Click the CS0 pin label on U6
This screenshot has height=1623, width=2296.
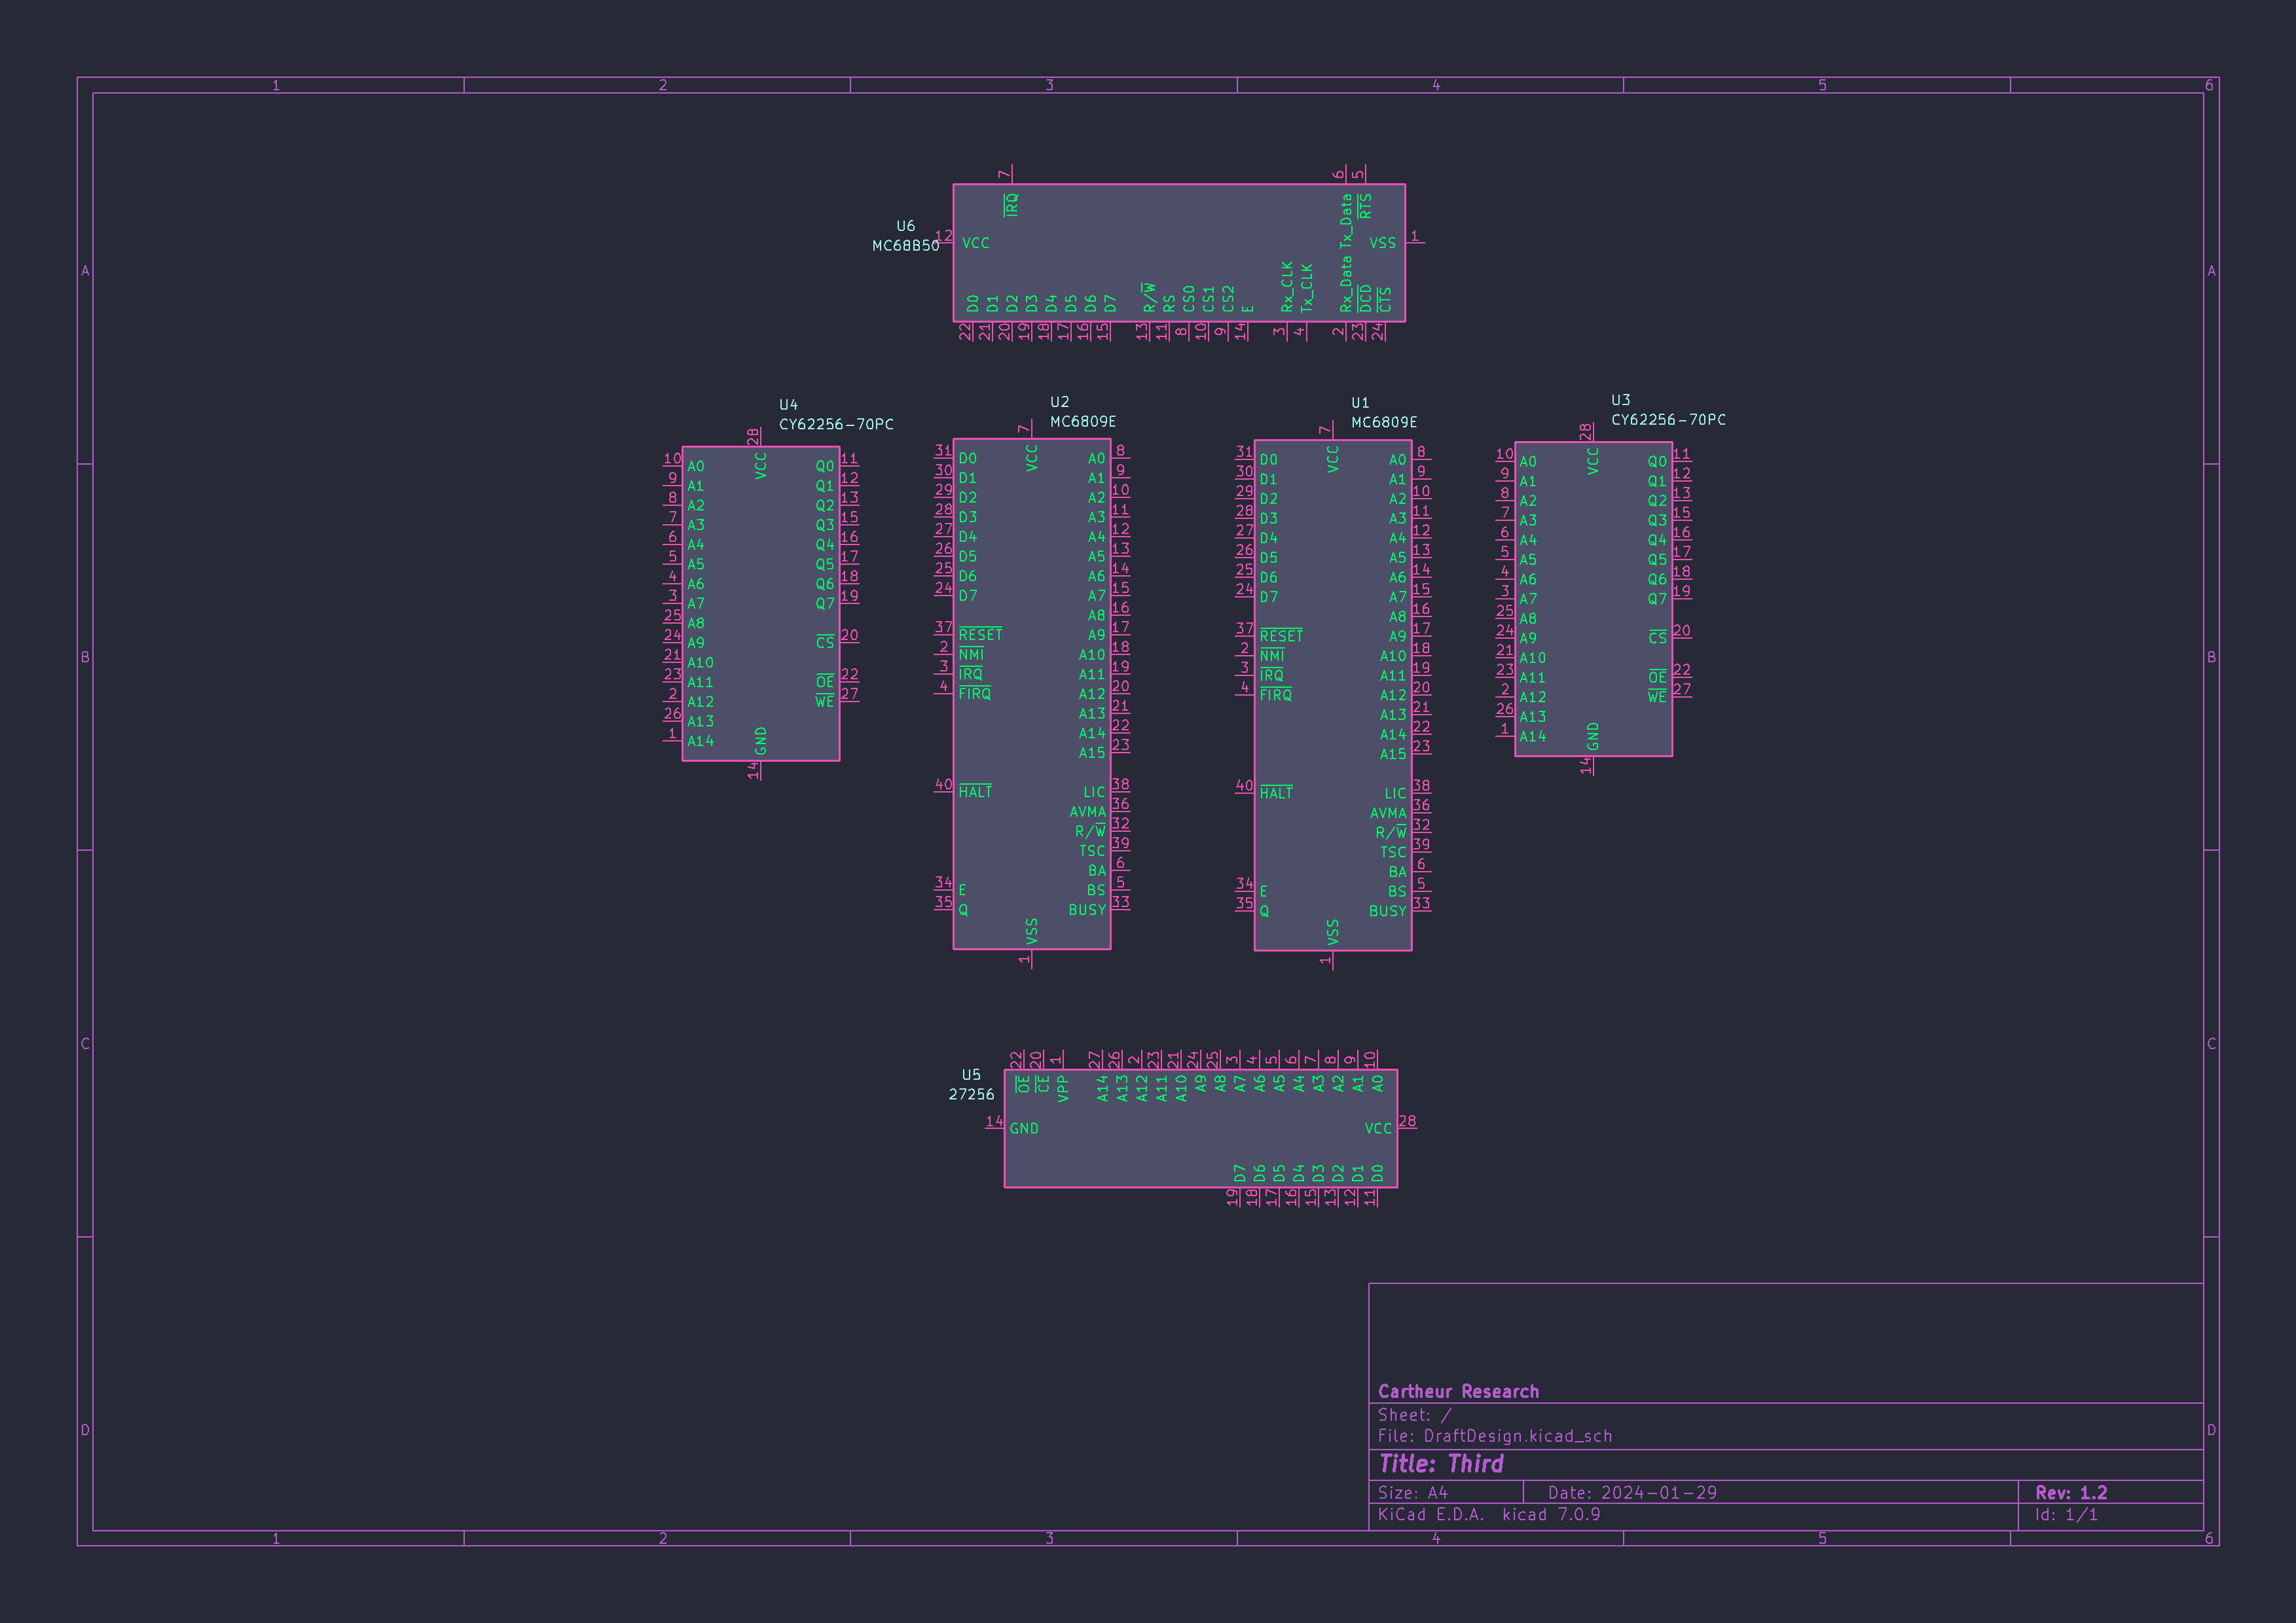click(1189, 299)
